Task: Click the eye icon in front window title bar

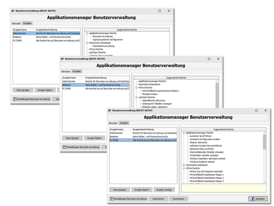Action: [110, 111]
